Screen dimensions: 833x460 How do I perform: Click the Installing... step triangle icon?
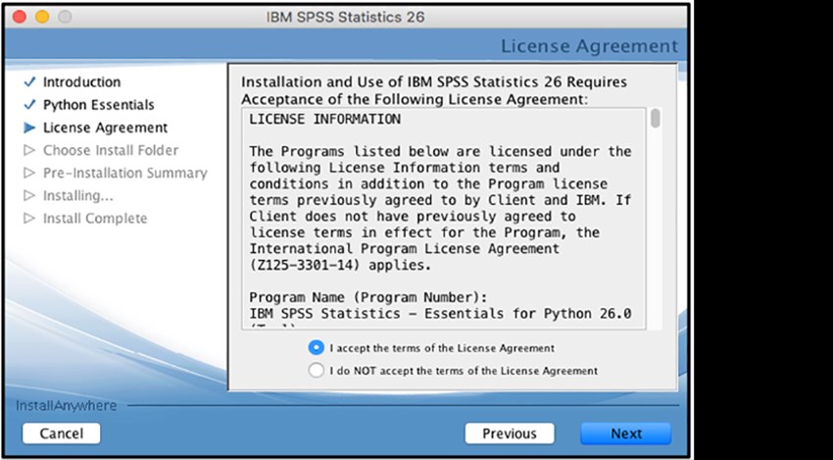coord(29,196)
